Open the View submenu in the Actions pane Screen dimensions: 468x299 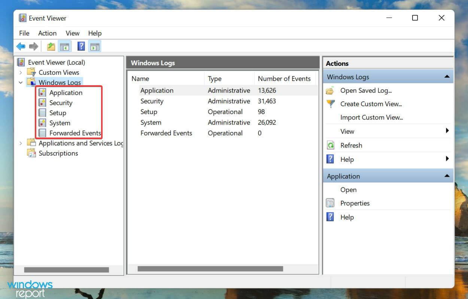point(347,131)
